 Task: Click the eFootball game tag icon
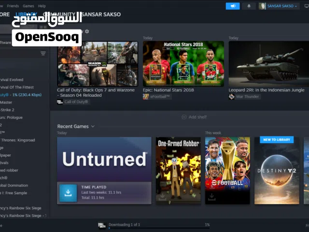pos(146,97)
